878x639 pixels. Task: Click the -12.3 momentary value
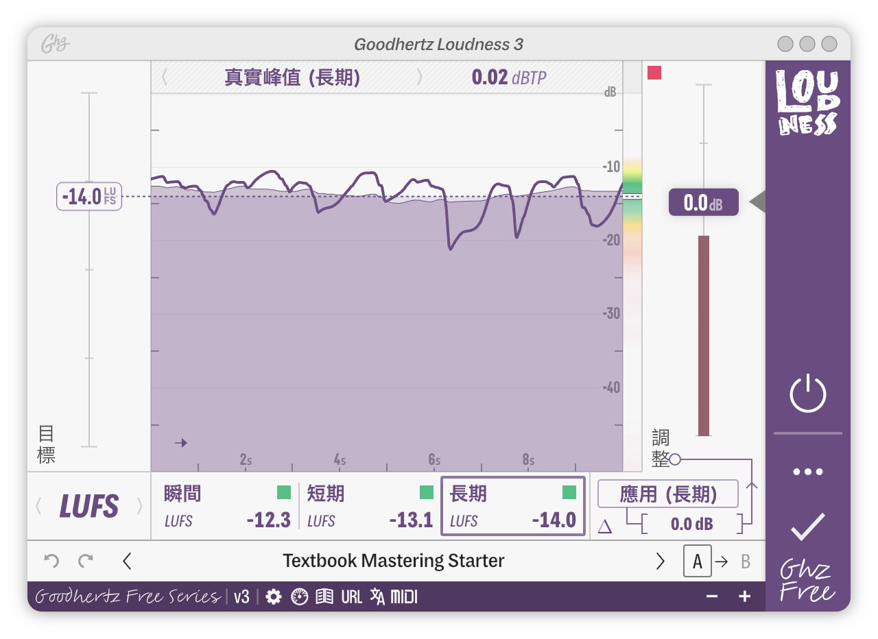coord(269,520)
